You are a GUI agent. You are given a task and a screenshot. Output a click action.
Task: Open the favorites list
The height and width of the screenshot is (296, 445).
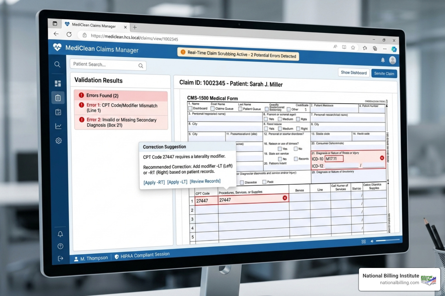tap(365, 48)
